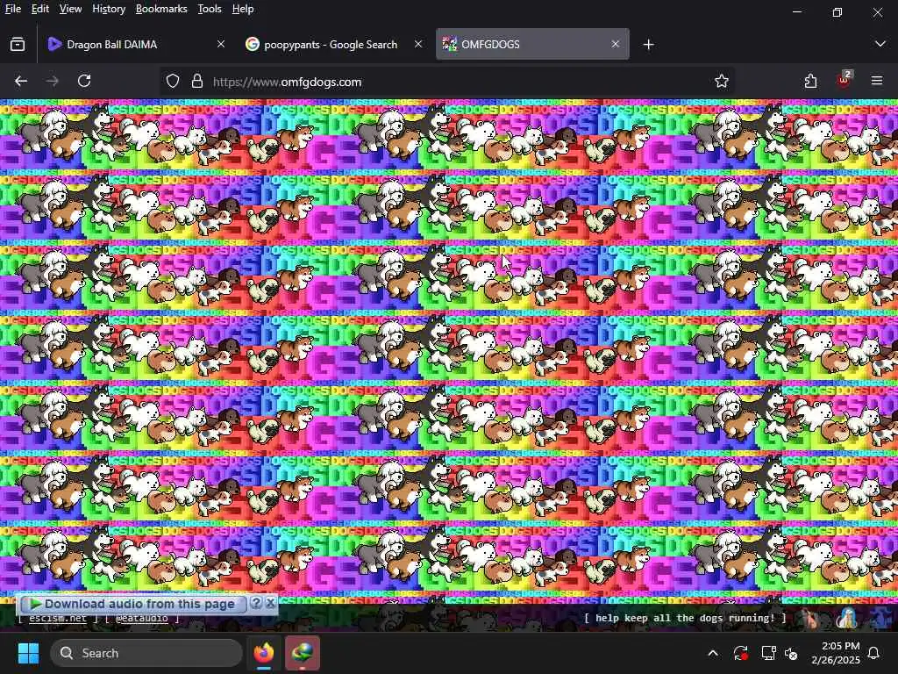898x674 pixels.
Task: Close the Dragon Ball DAIMA tab
Action: tap(220, 44)
